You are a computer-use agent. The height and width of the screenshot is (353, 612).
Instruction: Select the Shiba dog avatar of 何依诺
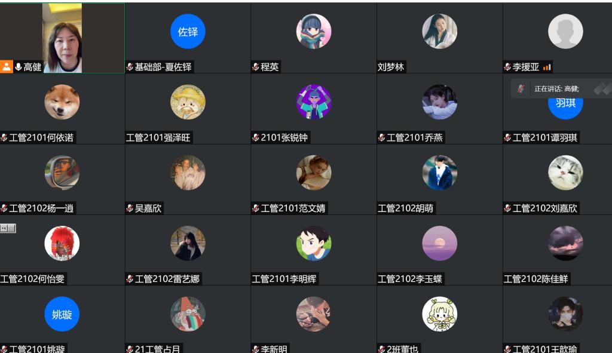[62, 102]
